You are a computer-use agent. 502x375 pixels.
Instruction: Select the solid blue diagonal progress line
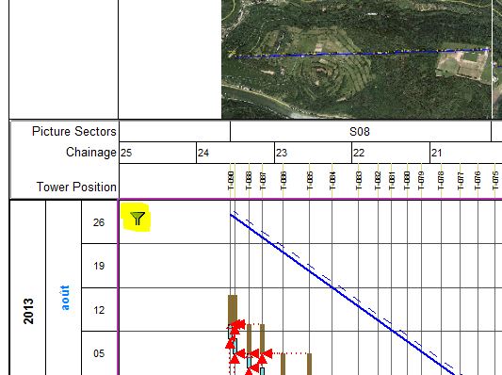coord(343,295)
